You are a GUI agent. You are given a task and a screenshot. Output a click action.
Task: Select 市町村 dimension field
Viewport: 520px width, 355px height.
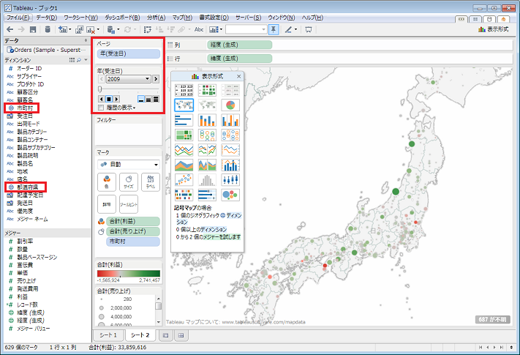(x=25, y=108)
